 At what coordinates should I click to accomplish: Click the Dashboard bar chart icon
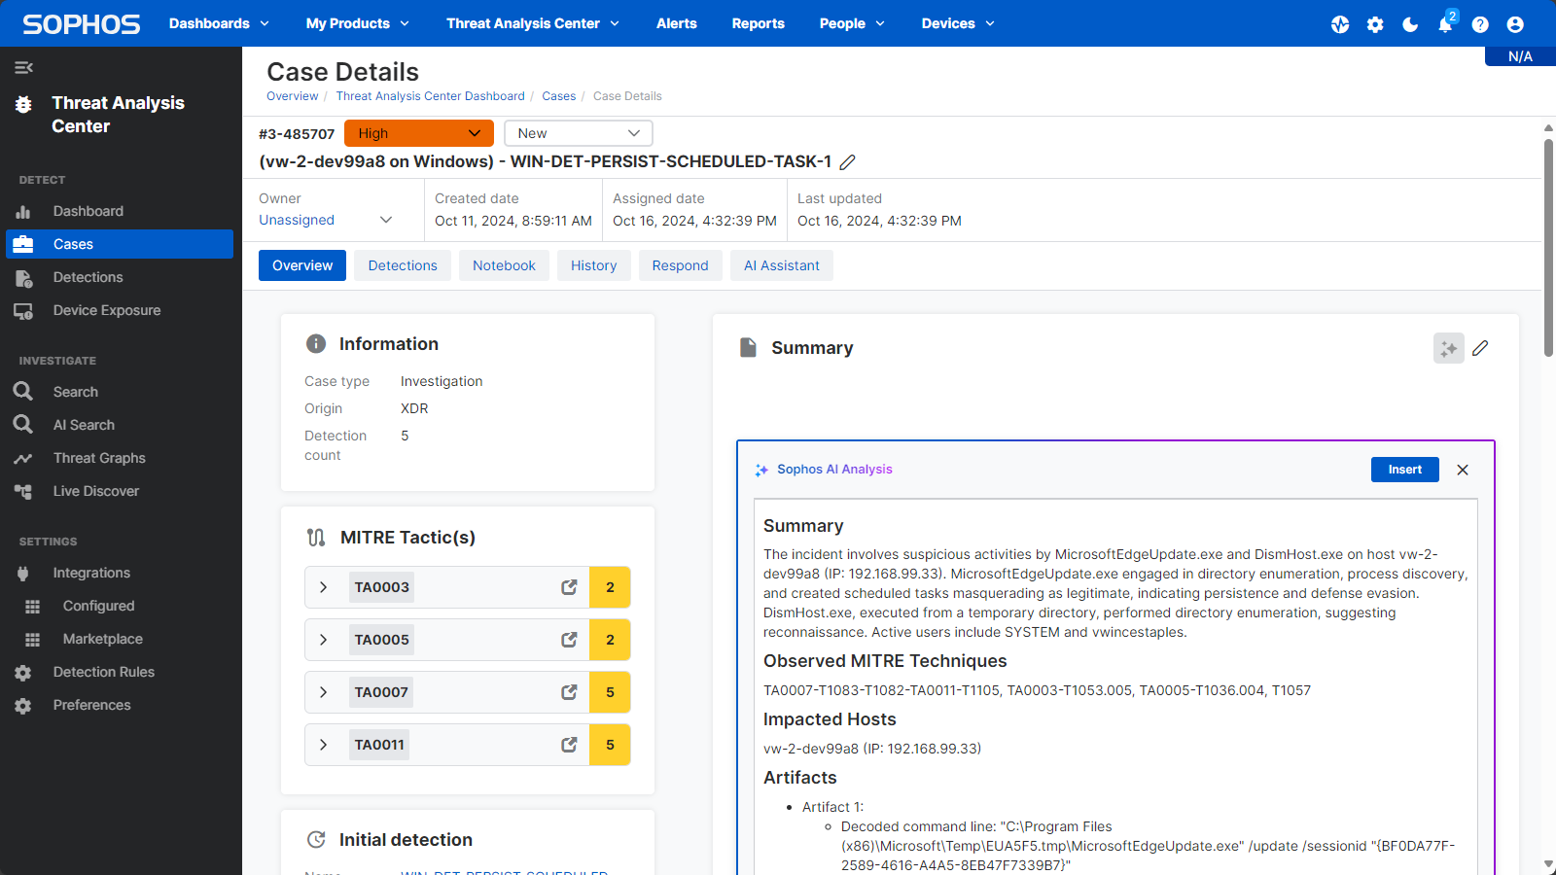click(x=23, y=211)
